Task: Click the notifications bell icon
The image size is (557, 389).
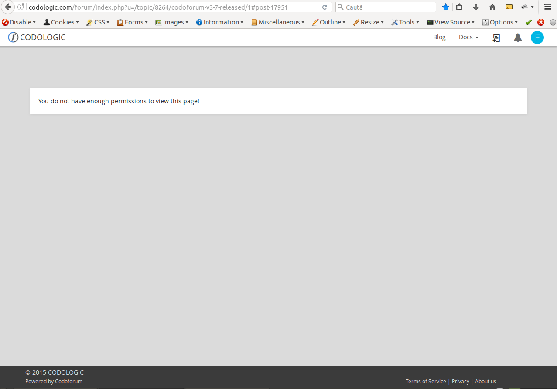Action: [518, 38]
